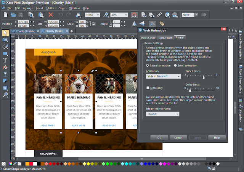The height and width of the screenshot is (172, 244).
Task: Toggle the red magnet snap icon
Action: pyautogui.click(x=134, y=15)
